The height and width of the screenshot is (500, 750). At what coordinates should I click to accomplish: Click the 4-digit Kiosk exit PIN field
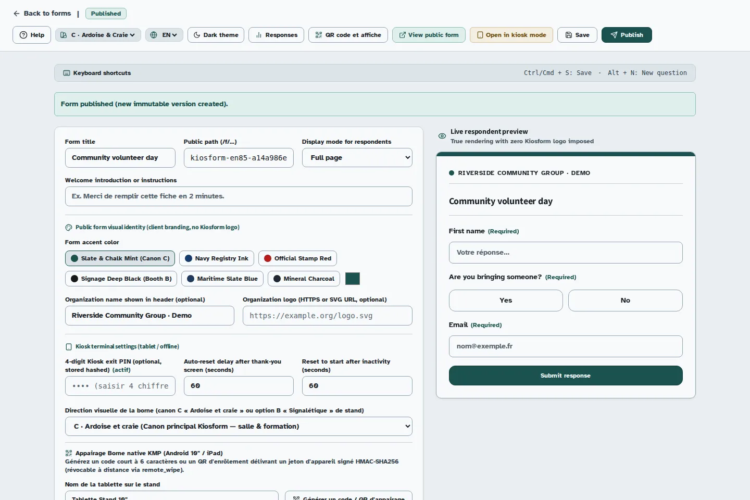(120, 386)
